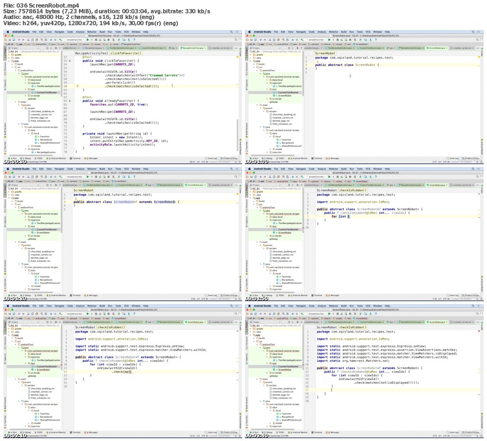Click the Project panel gear settings icon in 00:02:10 frame

point(56,322)
